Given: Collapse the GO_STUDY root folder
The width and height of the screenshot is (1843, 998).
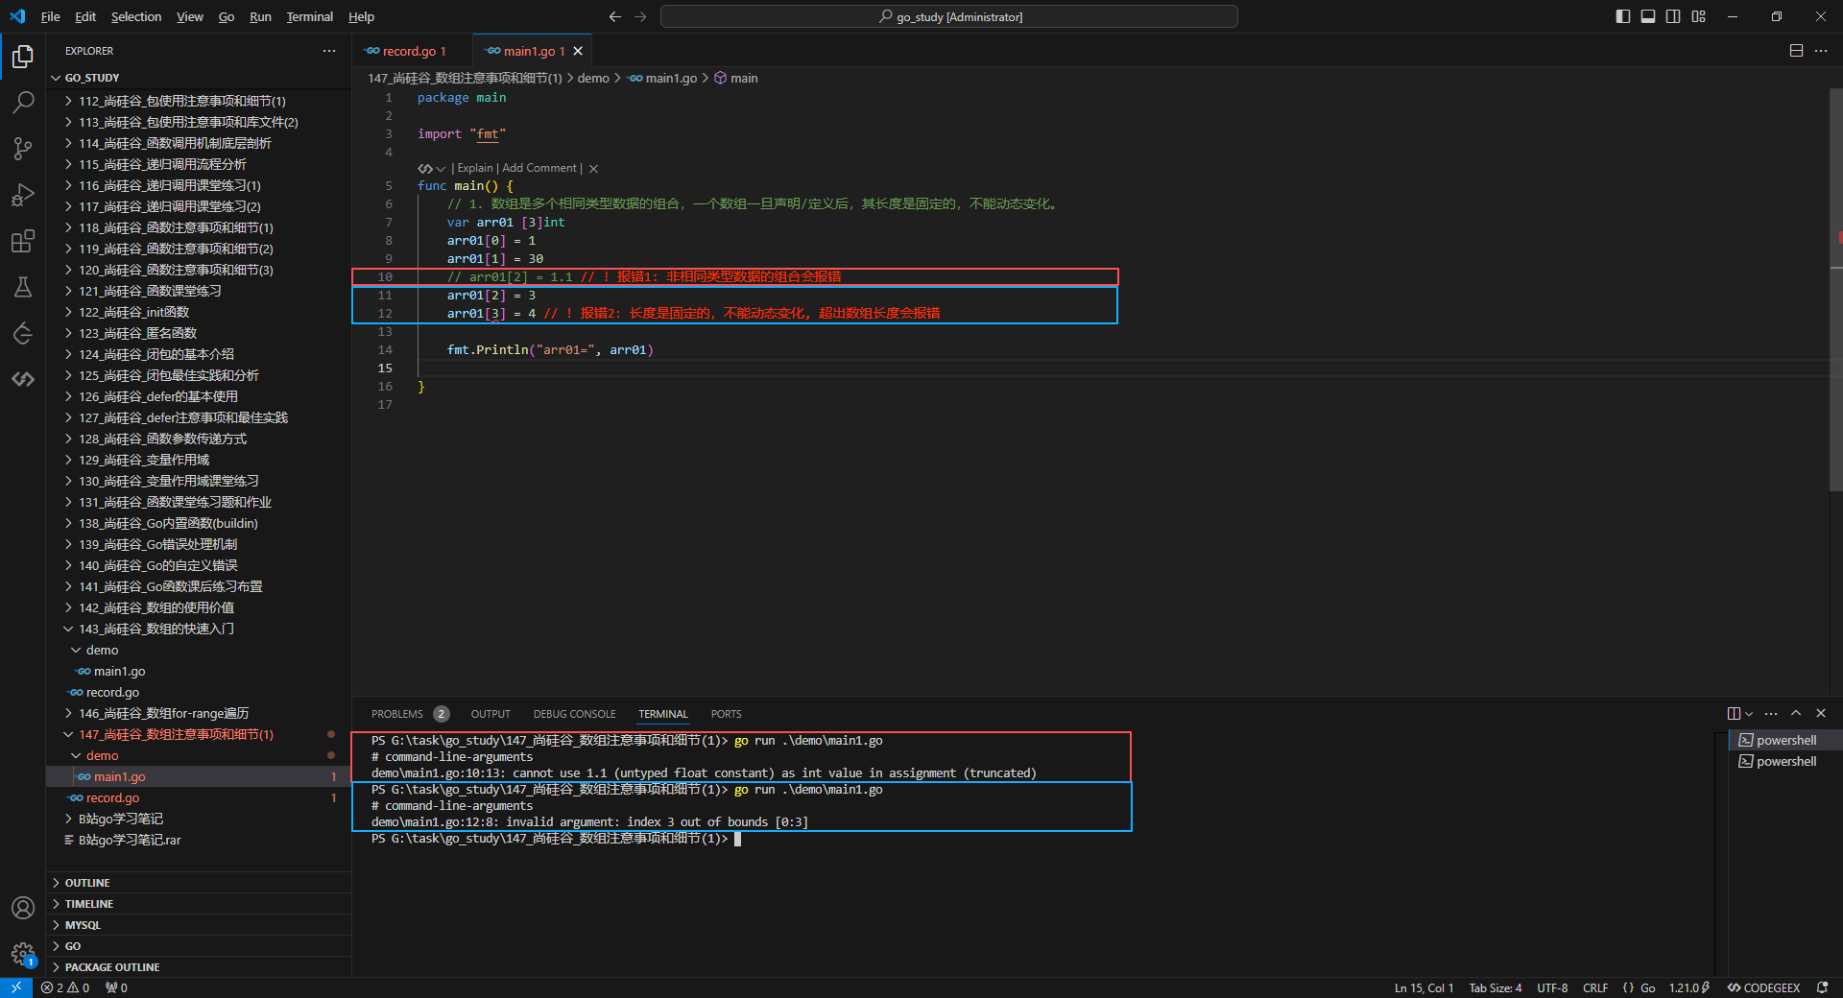Looking at the screenshot, I should click(199, 78).
